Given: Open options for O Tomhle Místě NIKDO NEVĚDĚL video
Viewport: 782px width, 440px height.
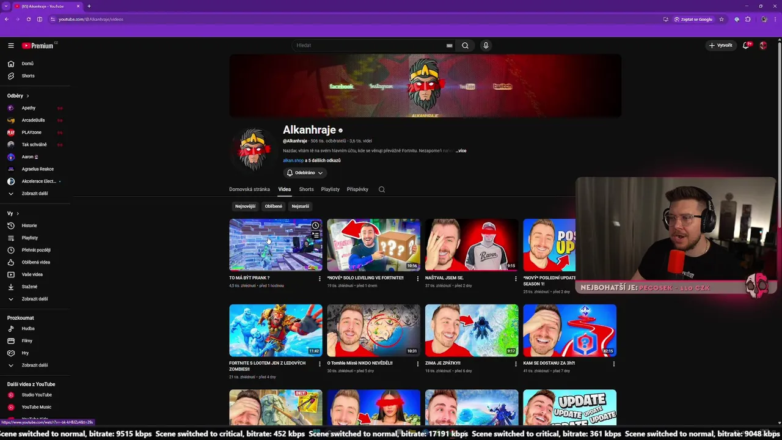Looking at the screenshot, I should [418, 364].
